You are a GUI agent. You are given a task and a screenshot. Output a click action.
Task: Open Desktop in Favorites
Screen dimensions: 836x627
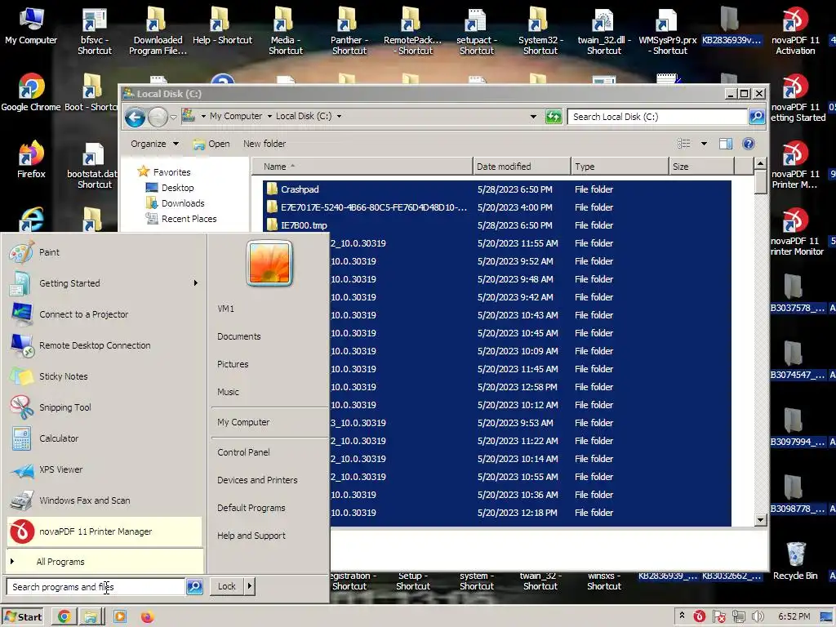(170, 188)
